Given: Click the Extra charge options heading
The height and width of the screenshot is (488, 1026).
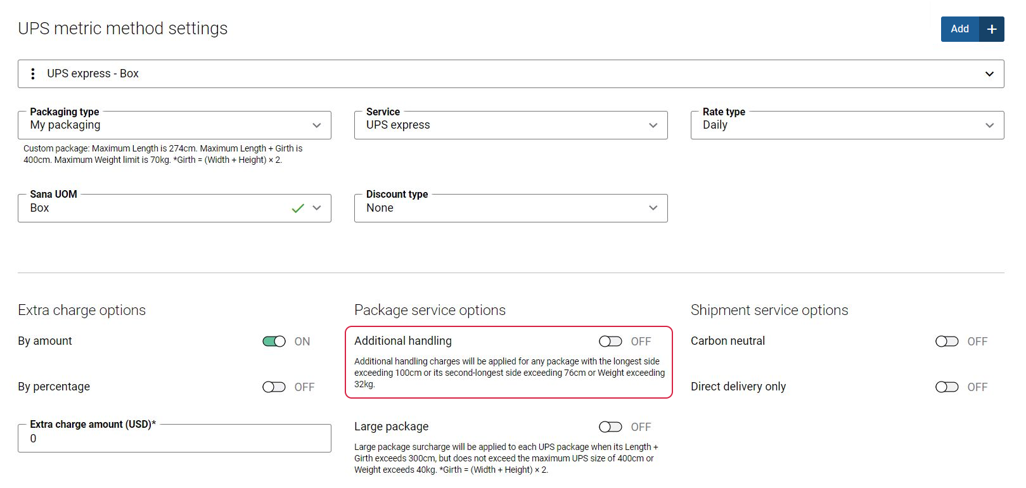Looking at the screenshot, I should 82,310.
